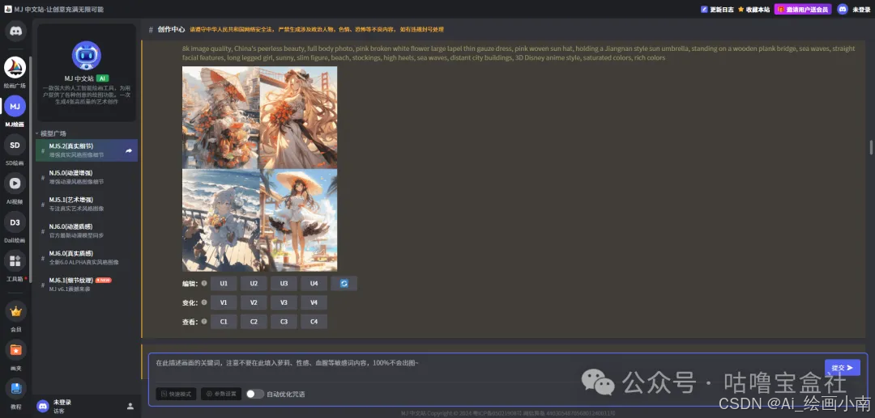Open 更新日志 link in header
875x418 pixels.
pos(717,10)
